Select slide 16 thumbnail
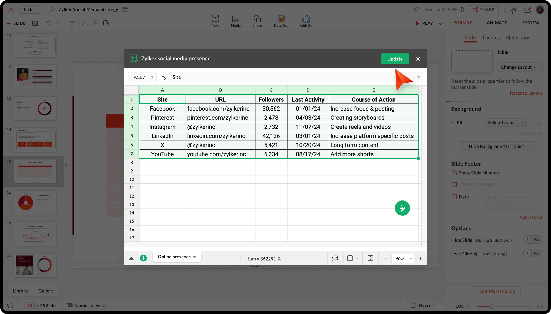 pyautogui.click(x=35, y=203)
